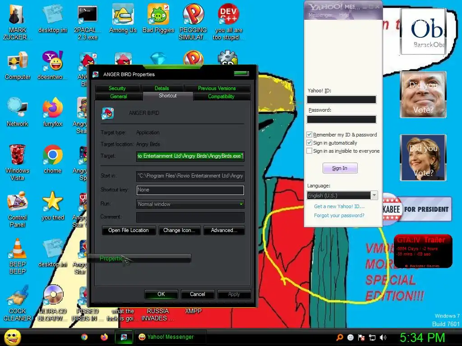Click the Advanced... button
The width and height of the screenshot is (462, 346).
click(224, 230)
